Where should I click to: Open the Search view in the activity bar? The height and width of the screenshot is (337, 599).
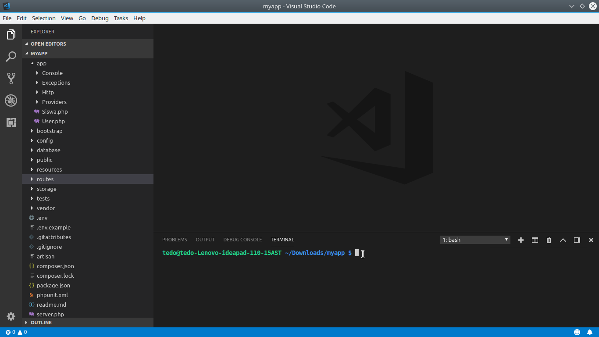pyautogui.click(x=11, y=57)
